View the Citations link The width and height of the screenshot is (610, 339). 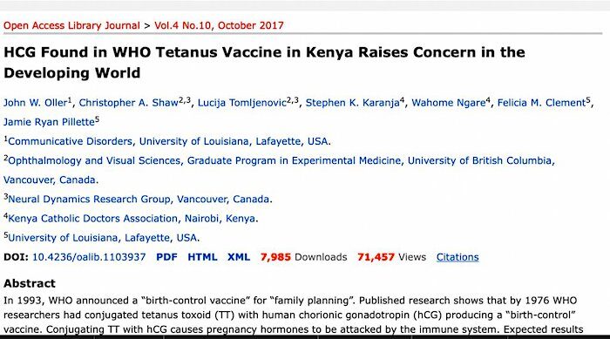pyautogui.click(x=457, y=257)
